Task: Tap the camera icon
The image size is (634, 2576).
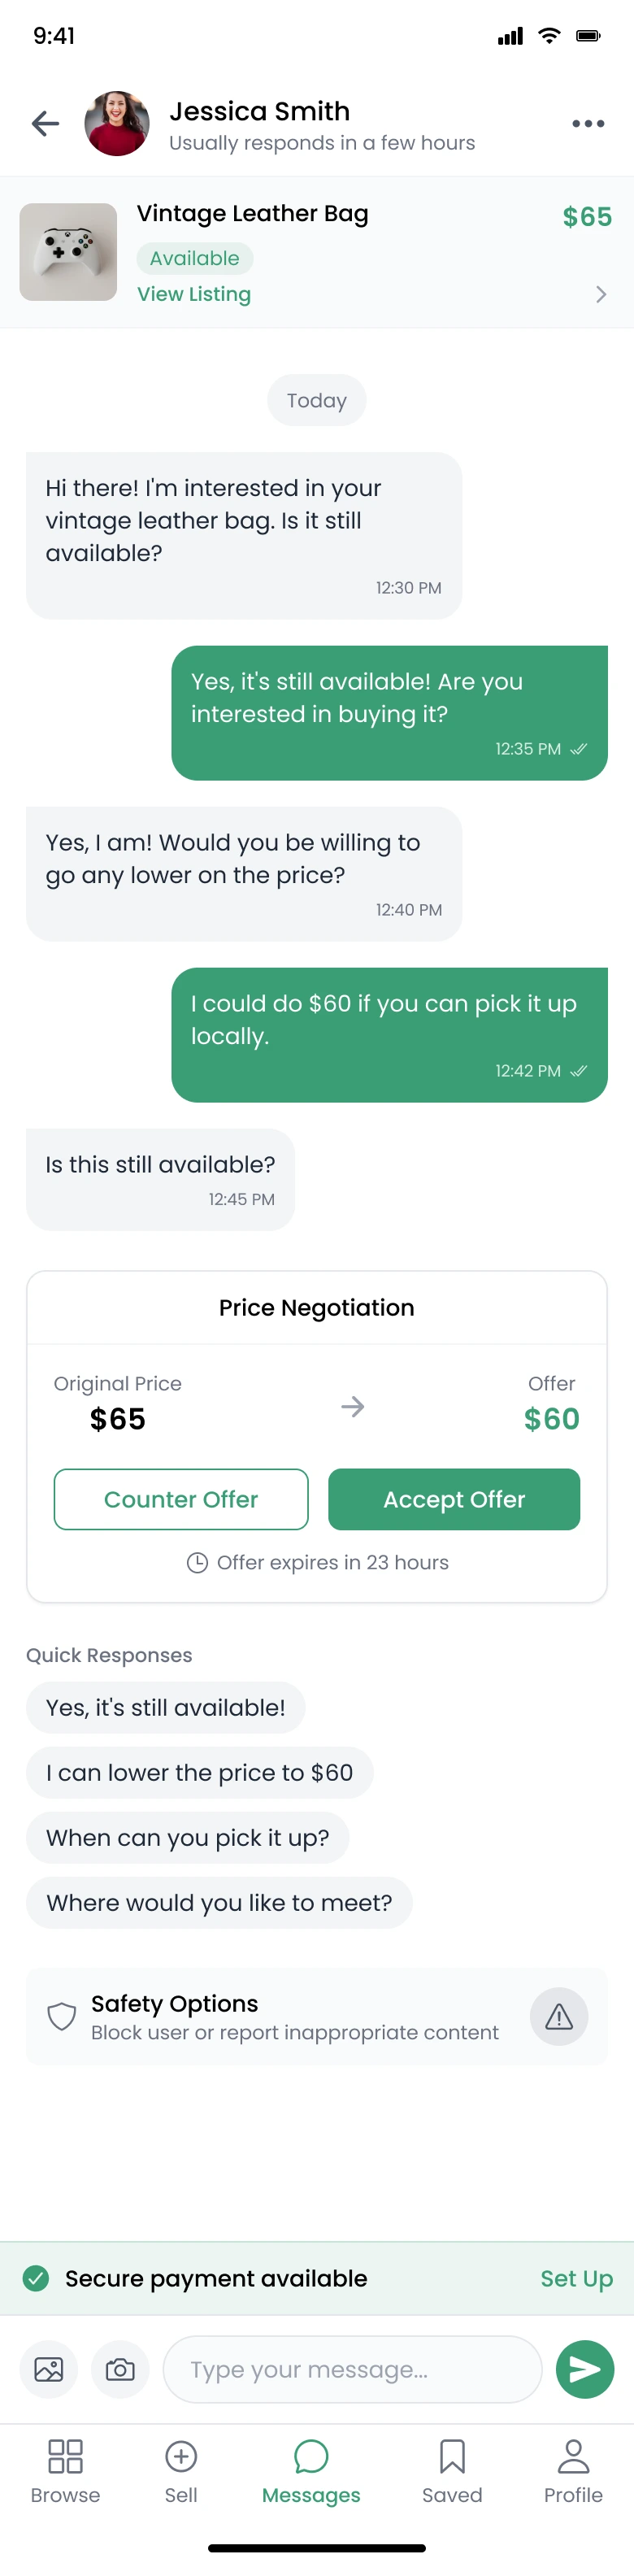Action: (120, 2369)
